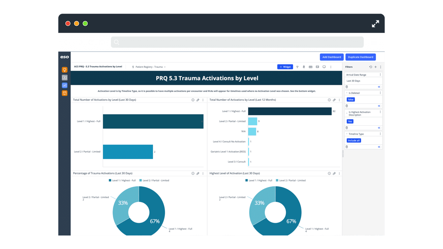Click the presentation screen icon in the toolbar
Image resolution: width=443 pixels, height=249 pixels.
click(x=324, y=67)
